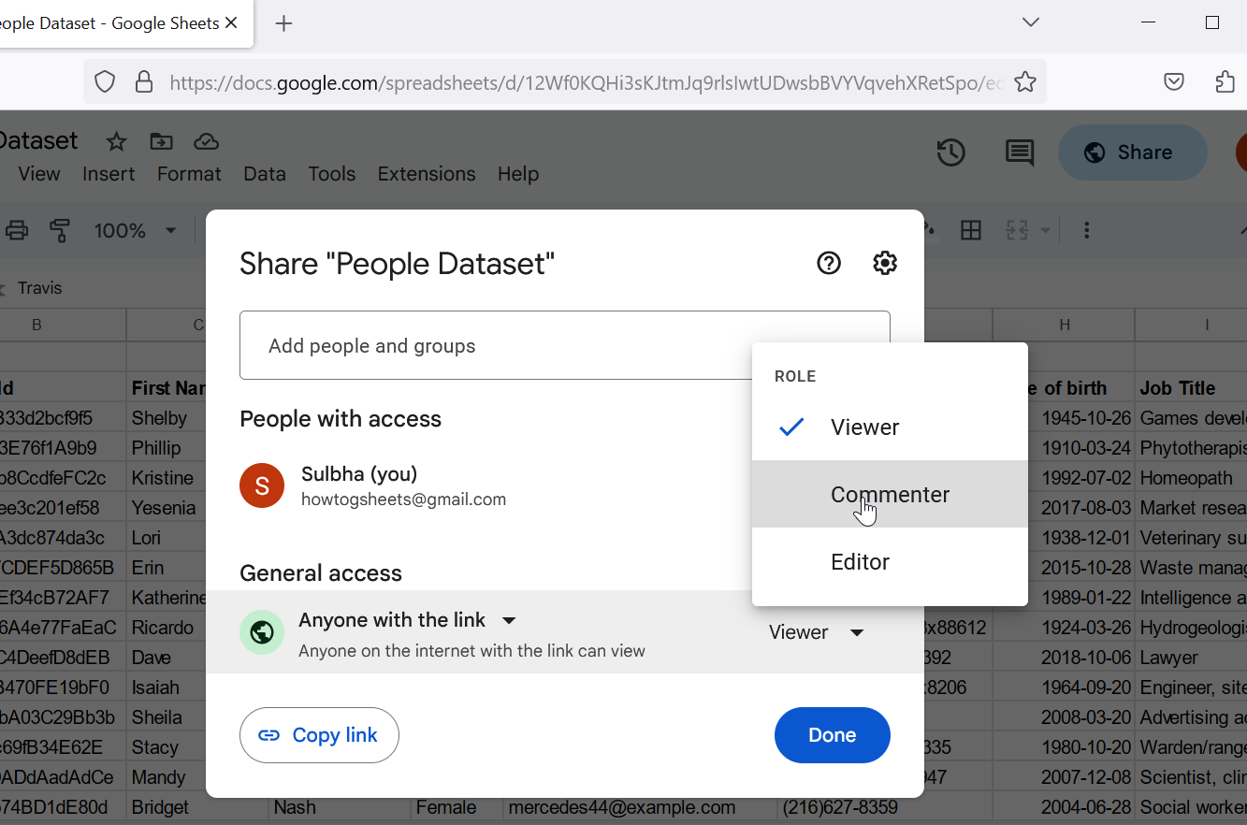Image resolution: width=1247 pixels, height=825 pixels.
Task: Open the toolbar three-dot overflow menu
Action: 1086,230
